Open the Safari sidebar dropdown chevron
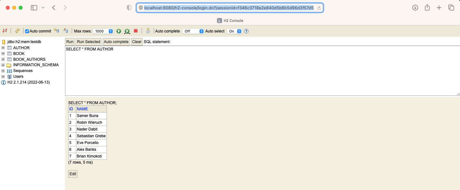This screenshot has height=190, width=460. click(43, 8)
